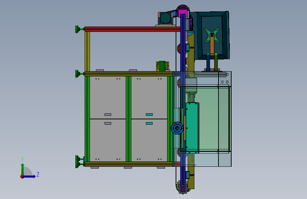Select the red horizontal top beam
The width and height of the screenshot is (307, 199).
click(x=132, y=29)
